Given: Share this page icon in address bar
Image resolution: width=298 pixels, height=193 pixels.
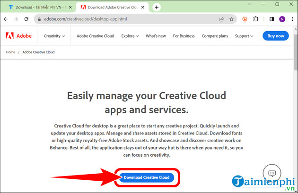Looking at the screenshot, I should pos(221,19).
